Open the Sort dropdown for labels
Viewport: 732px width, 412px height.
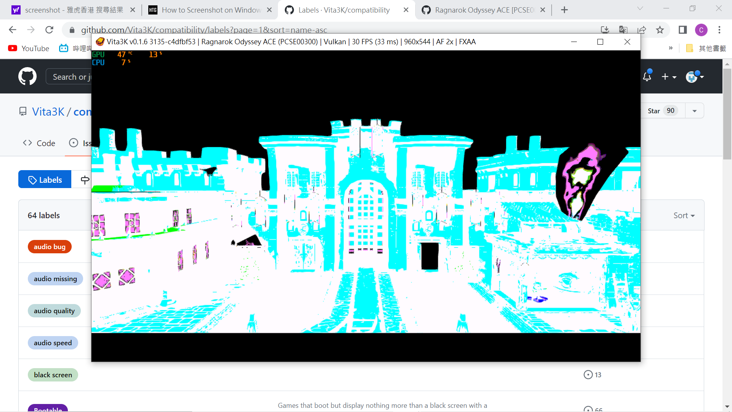(x=684, y=215)
